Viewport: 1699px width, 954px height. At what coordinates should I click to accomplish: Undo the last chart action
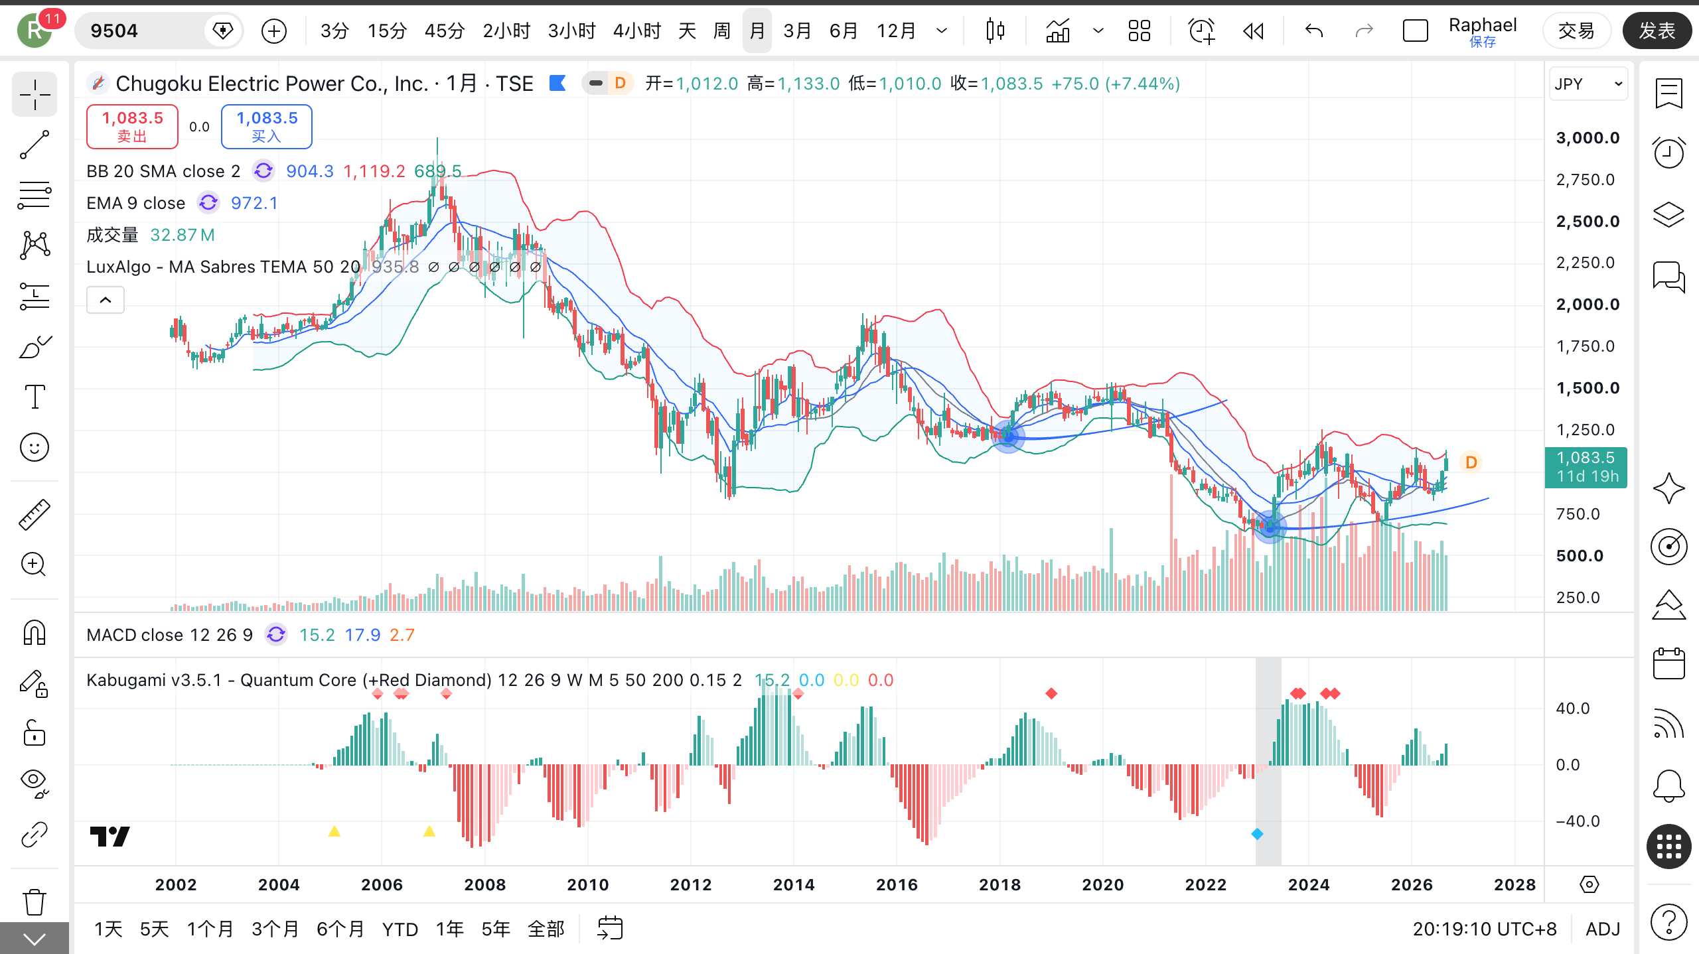pos(1314,31)
